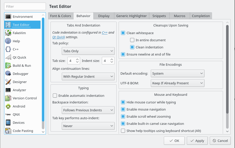Viewport: 235px width, 148px height.
Task: Open the Tab policy dropdown
Action: pyautogui.click(x=88, y=51)
